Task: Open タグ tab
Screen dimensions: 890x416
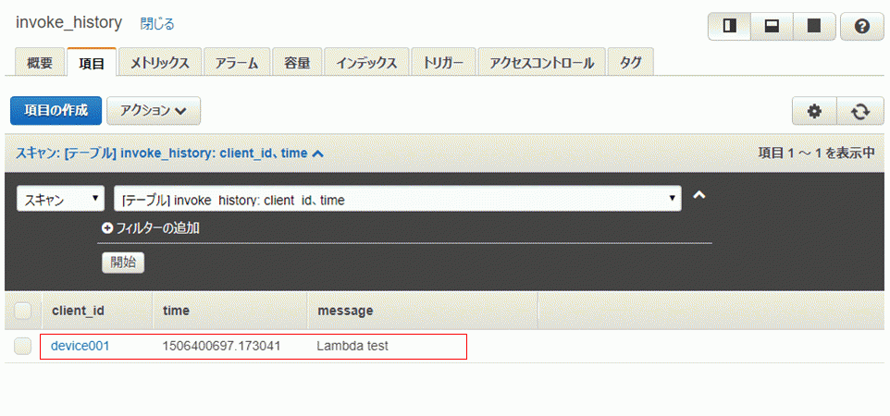Action: 631,62
